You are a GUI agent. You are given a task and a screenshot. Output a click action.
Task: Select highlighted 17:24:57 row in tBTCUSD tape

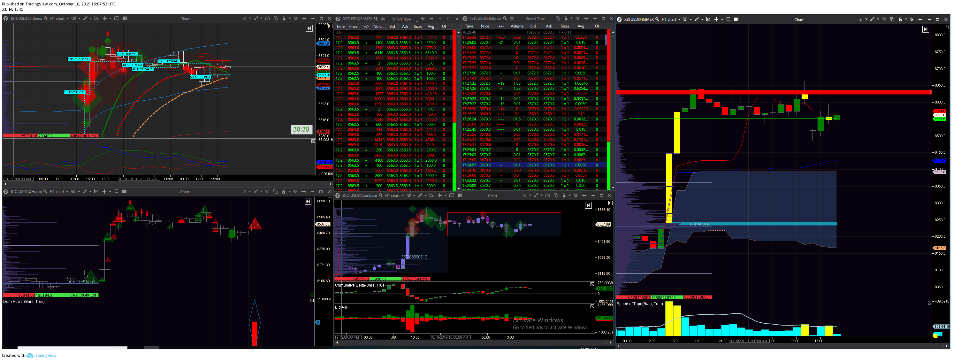coord(534,165)
